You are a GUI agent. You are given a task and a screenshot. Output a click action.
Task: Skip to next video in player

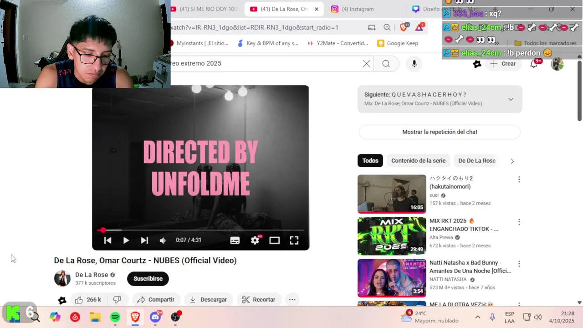click(x=144, y=241)
